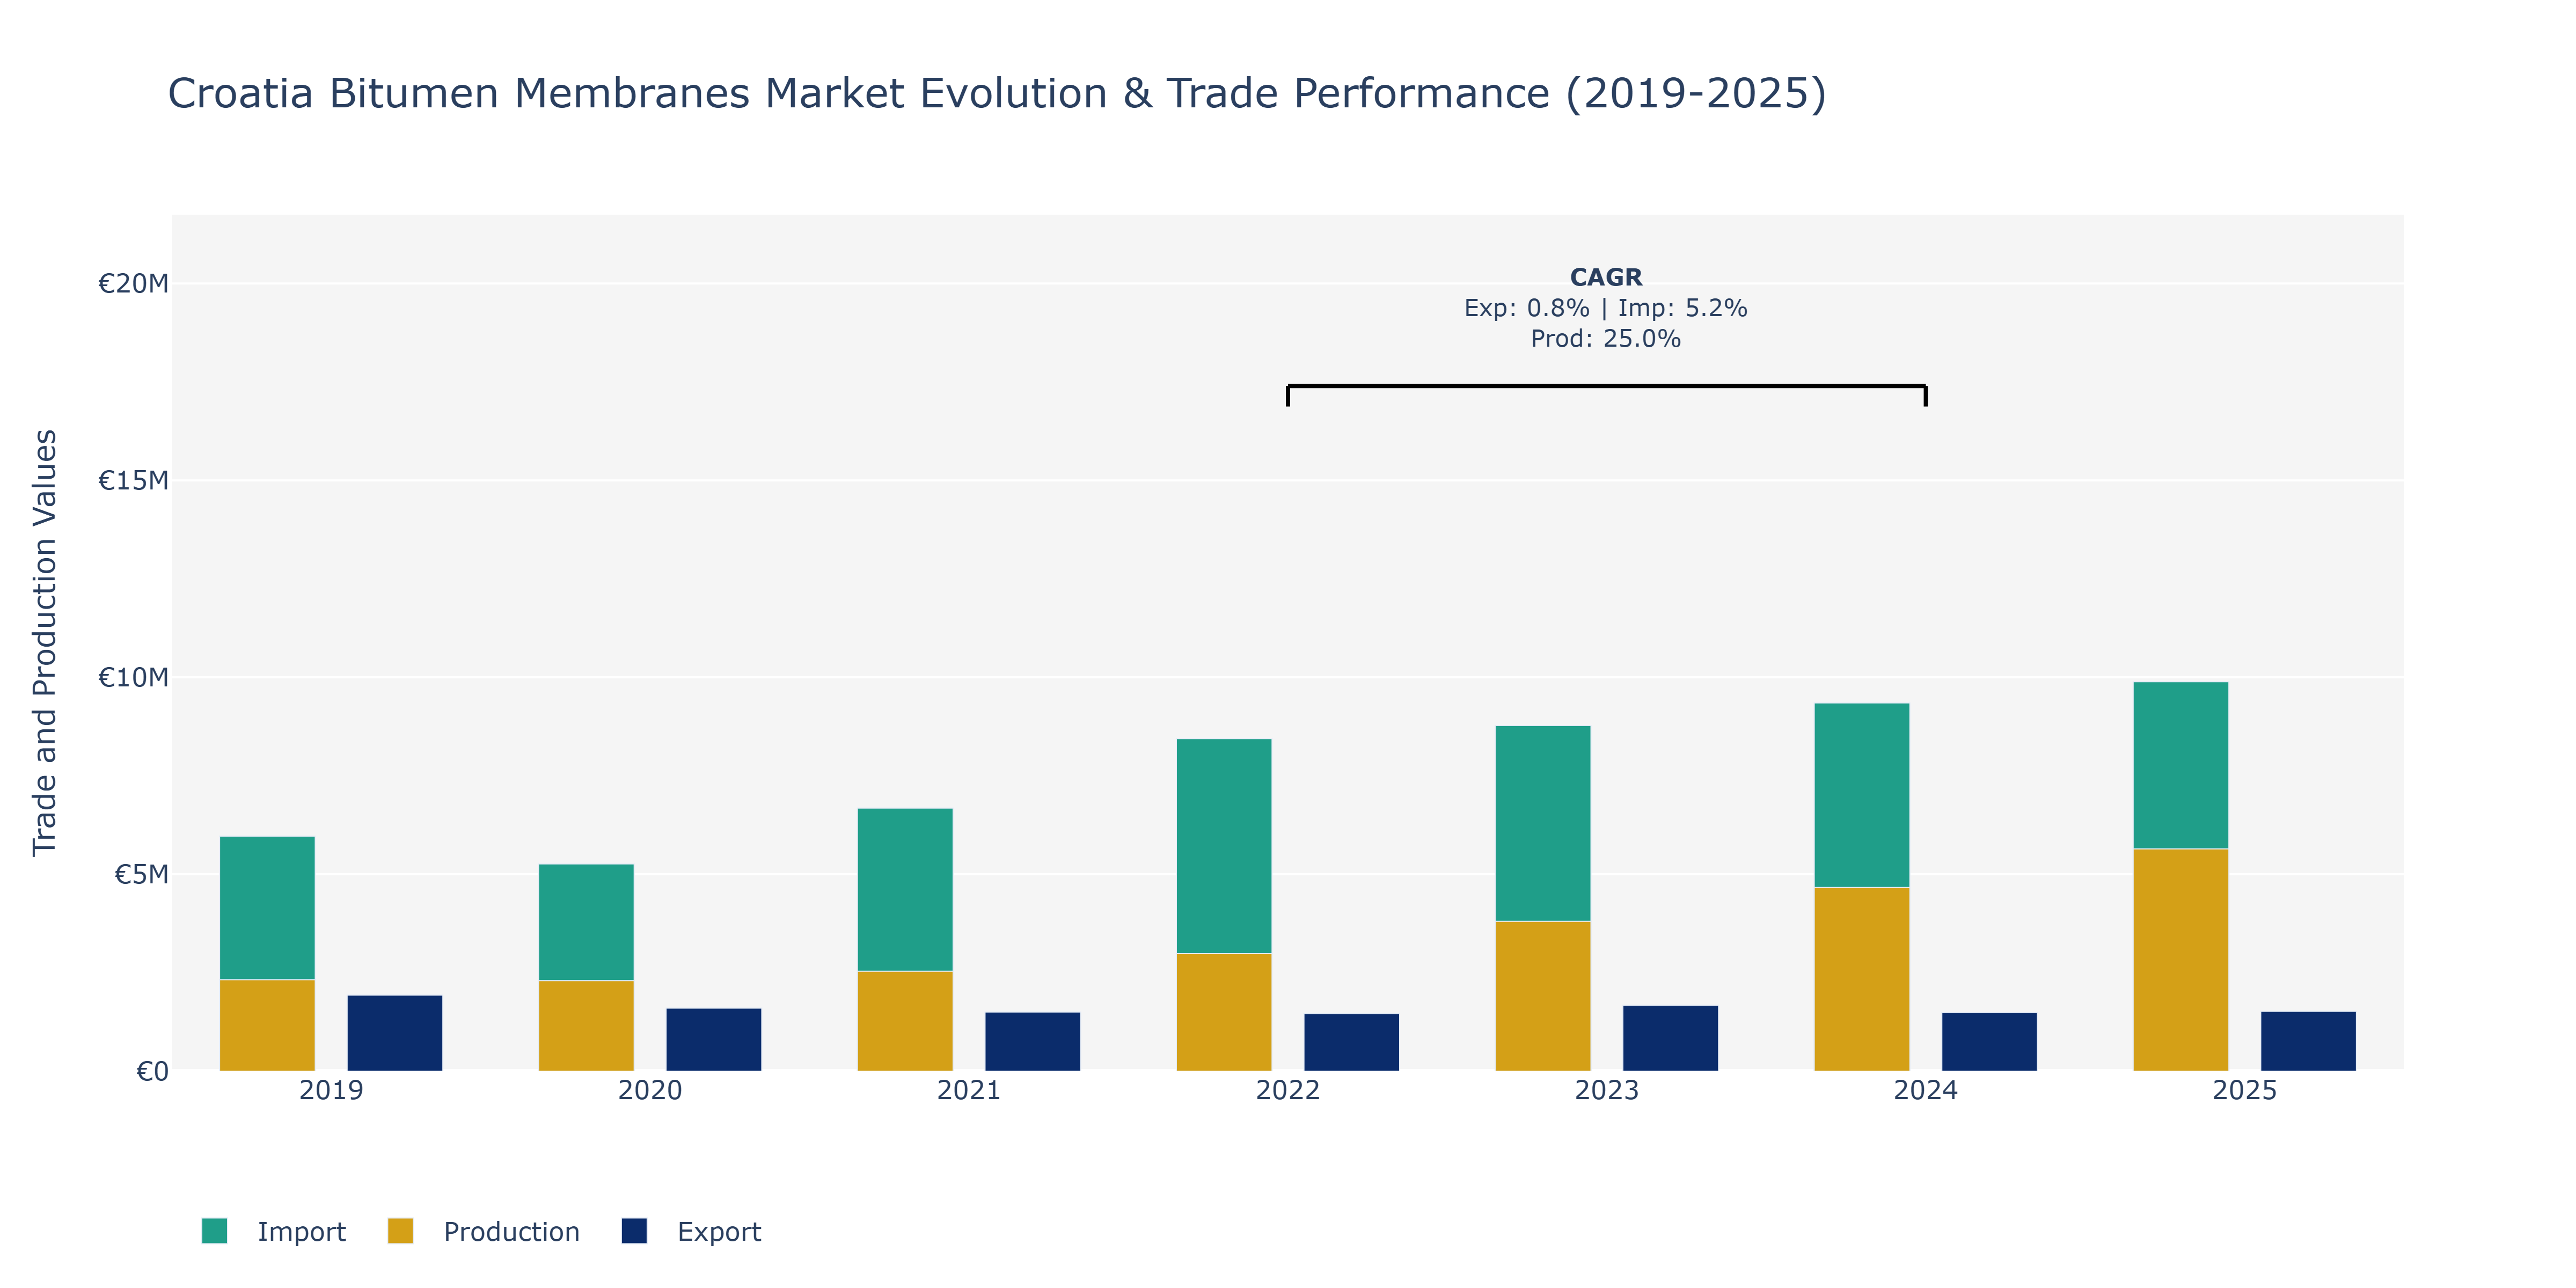
Task: Click the €0 axis label
Action: coord(152,1072)
